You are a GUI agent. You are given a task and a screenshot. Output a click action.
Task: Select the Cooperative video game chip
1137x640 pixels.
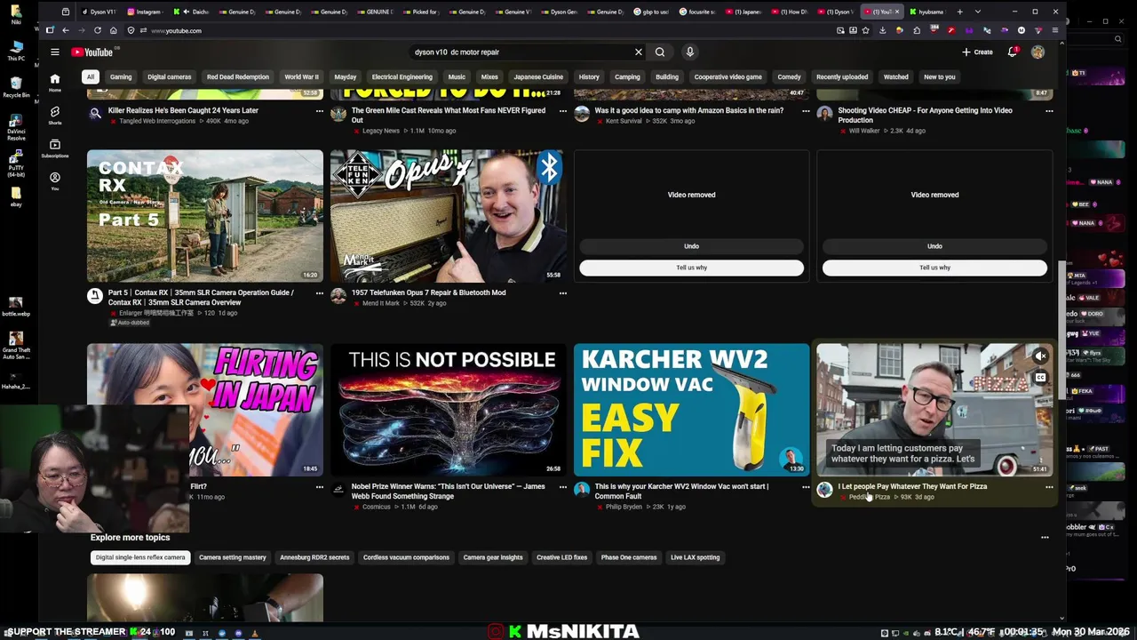click(x=728, y=77)
